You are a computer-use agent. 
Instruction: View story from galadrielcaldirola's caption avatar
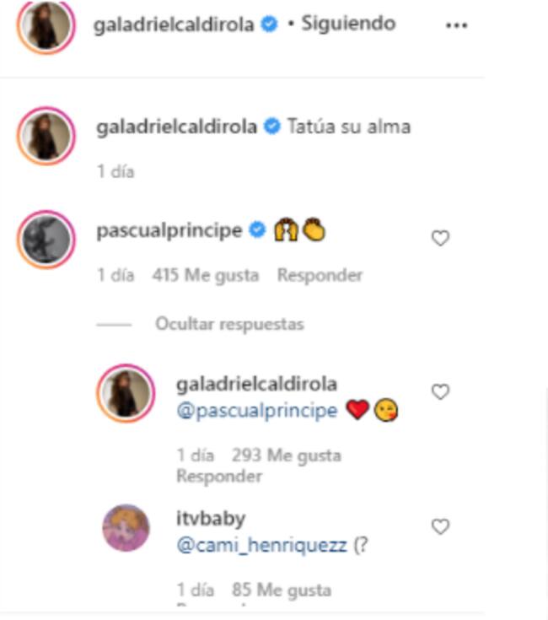[46, 136]
